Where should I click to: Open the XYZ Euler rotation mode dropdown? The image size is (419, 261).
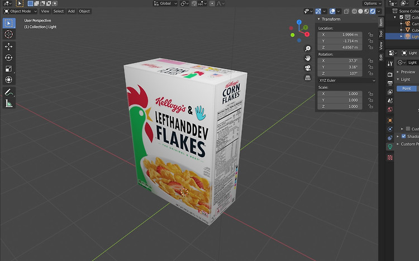[x=347, y=80]
